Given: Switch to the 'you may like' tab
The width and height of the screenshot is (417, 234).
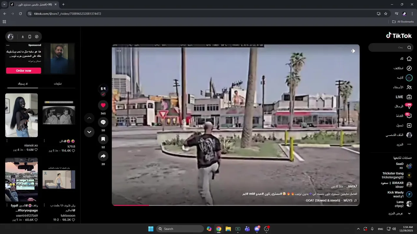Looking at the screenshot, I should point(22,84).
